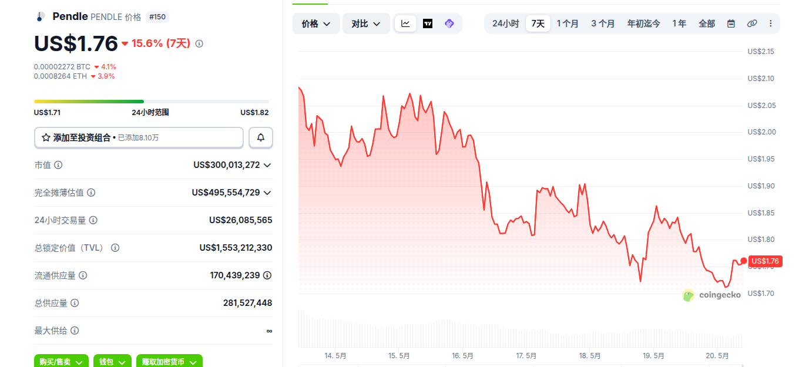Click the 14. 5月 date axis label
This screenshot has height=367, width=799.
335,356
